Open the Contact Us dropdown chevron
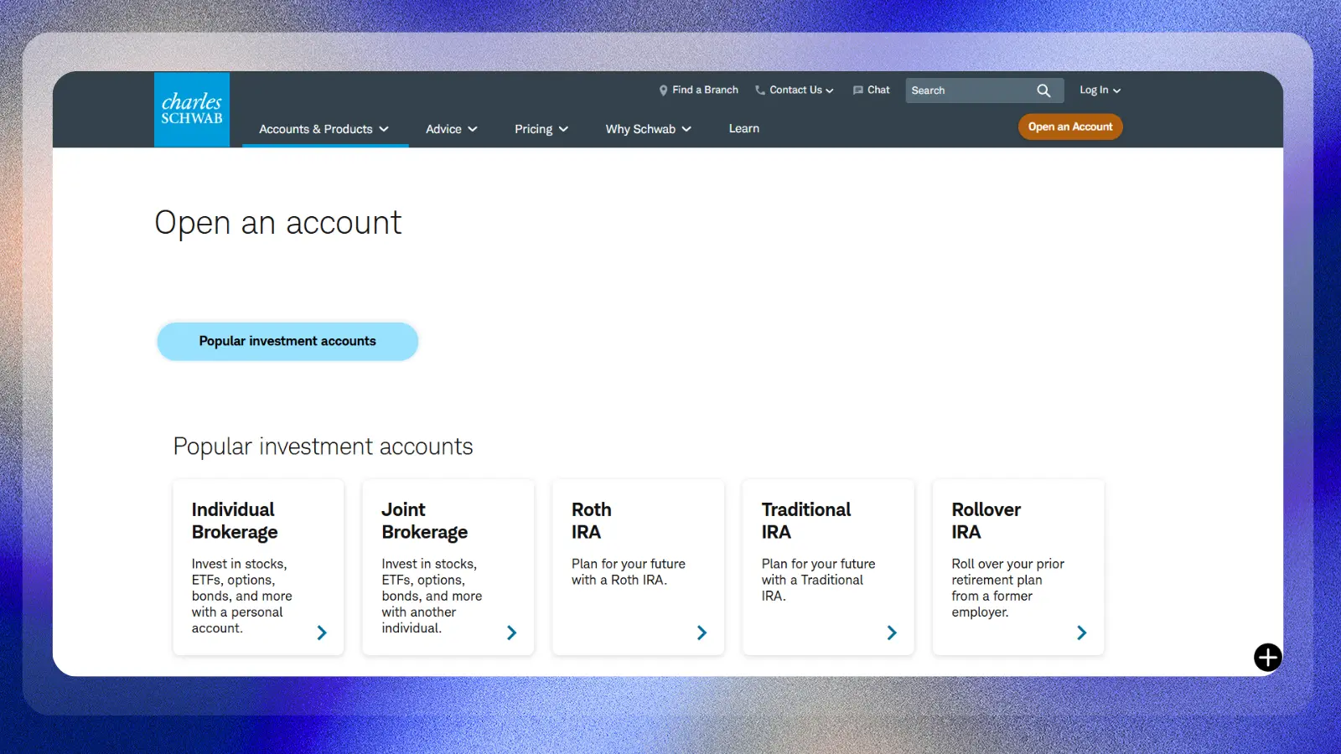Screen dimensions: 1341x754 830,90
